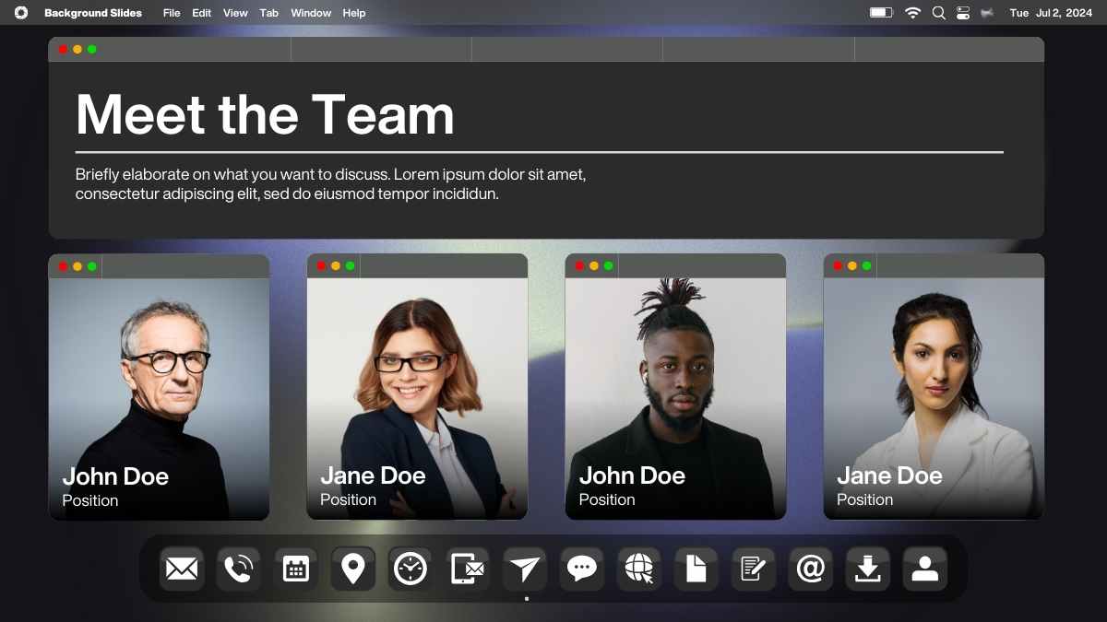This screenshot has width=1107, height=622.
Task: Select the notes edit pencil icon
Action: tap(754, 569)
